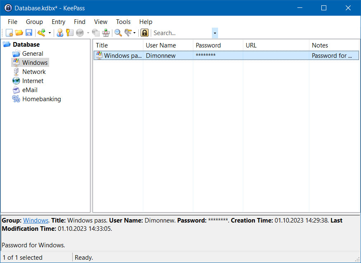Open the Search box dropdown arrow

[x=215, y=33]
